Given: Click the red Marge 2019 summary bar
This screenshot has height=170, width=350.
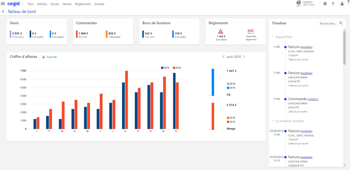Looking at the screenshot, I should (213, 116).
